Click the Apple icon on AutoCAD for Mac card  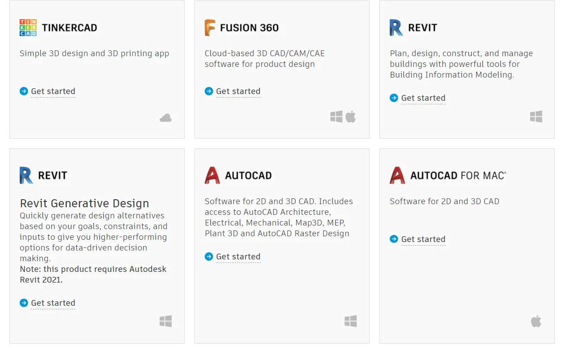[536, 320]
